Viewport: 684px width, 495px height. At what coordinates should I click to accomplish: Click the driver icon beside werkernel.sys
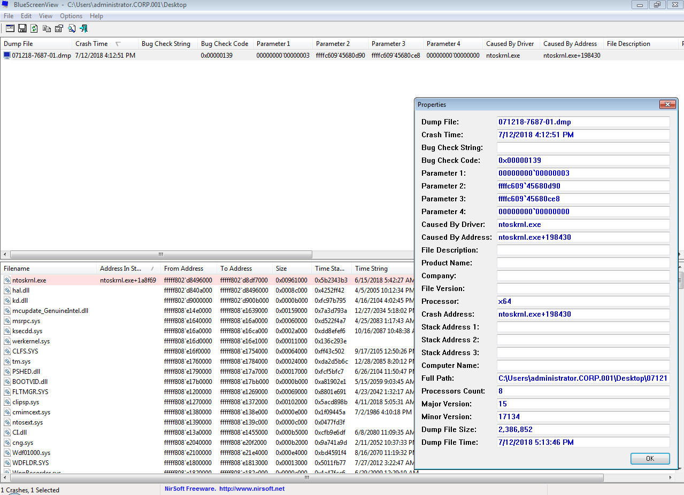pos(7,341)
